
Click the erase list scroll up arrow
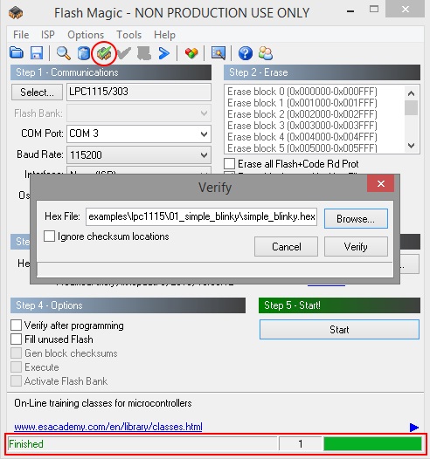point(412,93)
